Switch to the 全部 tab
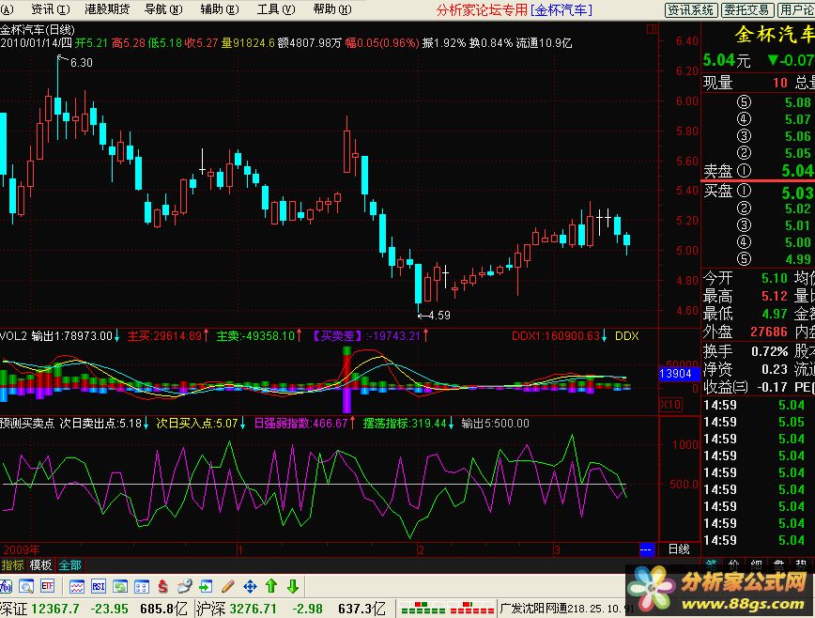815x618 pixels. pos(69,565)
